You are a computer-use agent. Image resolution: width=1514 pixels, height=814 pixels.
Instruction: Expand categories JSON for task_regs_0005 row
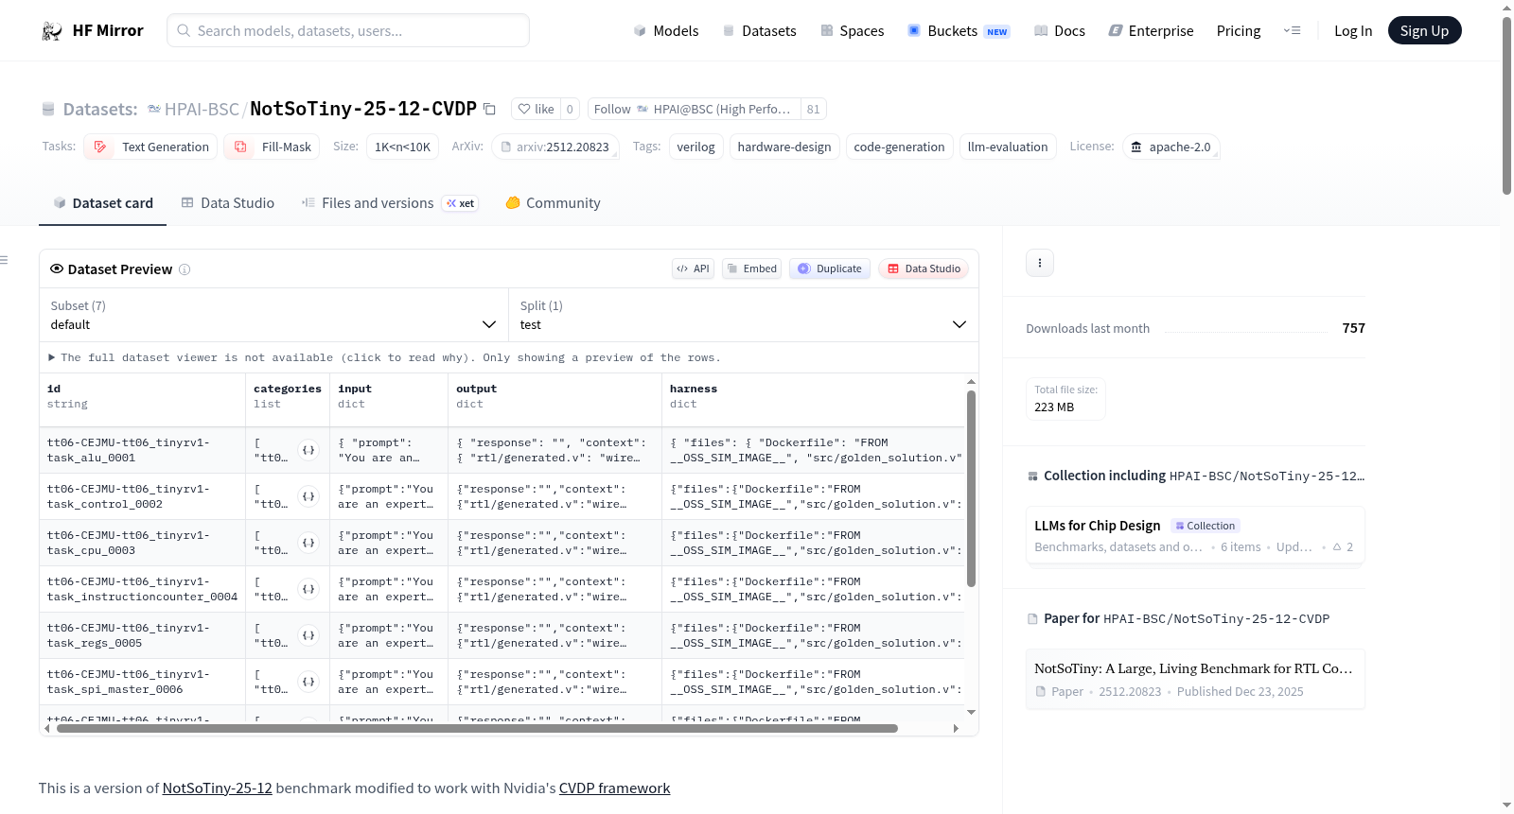[x=308, y=635]
